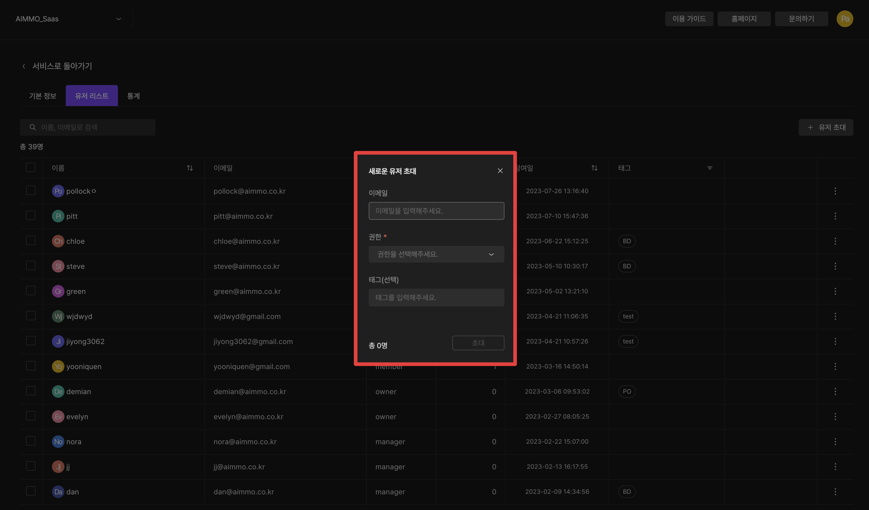Click the PO tag on demian row
The height and width of the screenshot is (510, 869).
click(627, 392)
